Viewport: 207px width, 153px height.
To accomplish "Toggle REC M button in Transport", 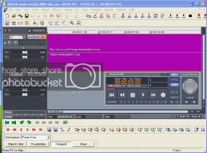I will [175, 92].
